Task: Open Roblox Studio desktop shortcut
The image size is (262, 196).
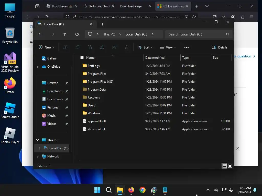Action: (10, 110)
